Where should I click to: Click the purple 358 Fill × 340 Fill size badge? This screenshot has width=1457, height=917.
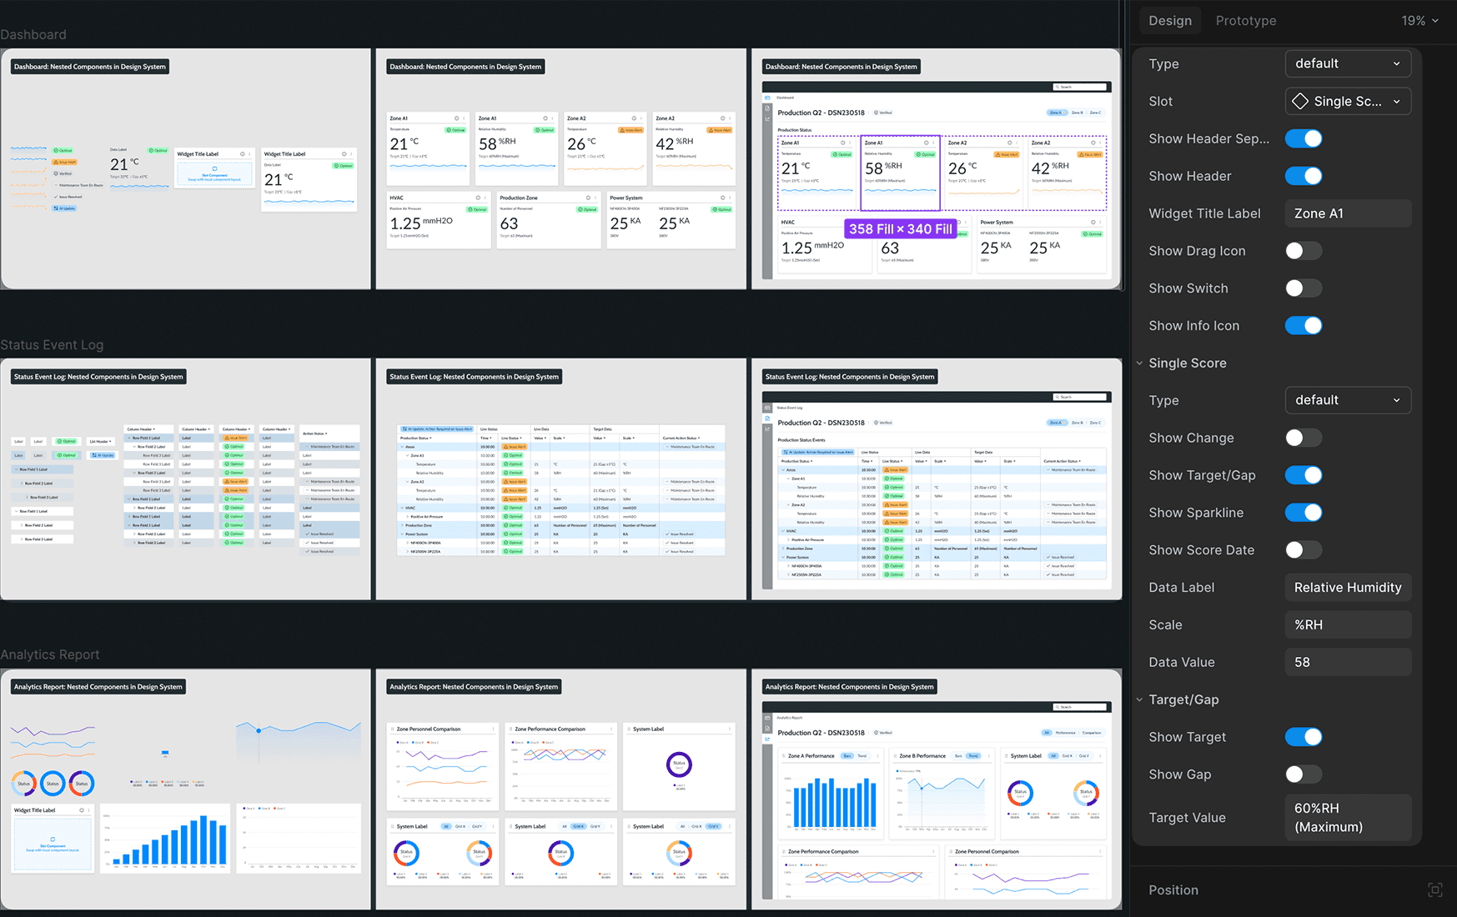pos(901,228)
